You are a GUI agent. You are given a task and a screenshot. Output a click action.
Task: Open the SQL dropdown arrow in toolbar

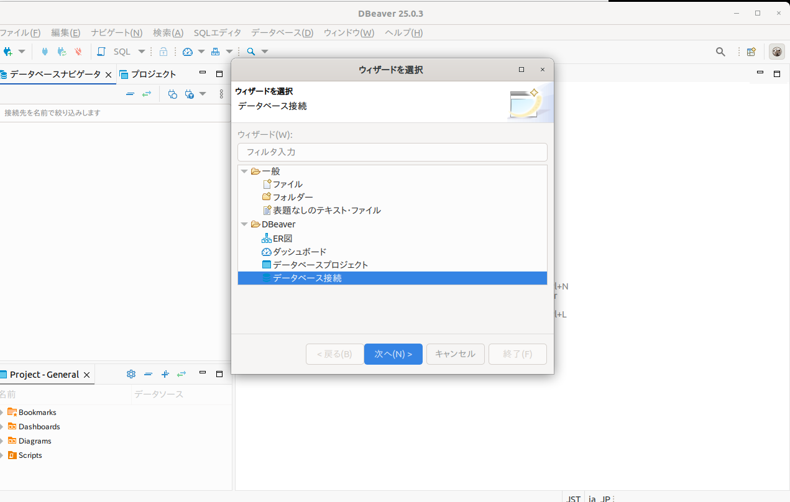point(141,52)
